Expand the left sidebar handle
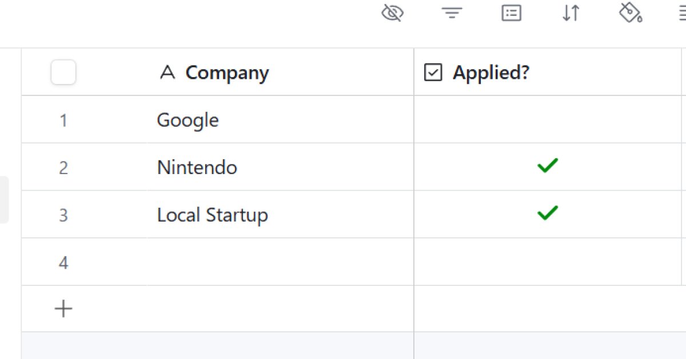The width and height of the screenshot is (686, 359). pos(4,200)
